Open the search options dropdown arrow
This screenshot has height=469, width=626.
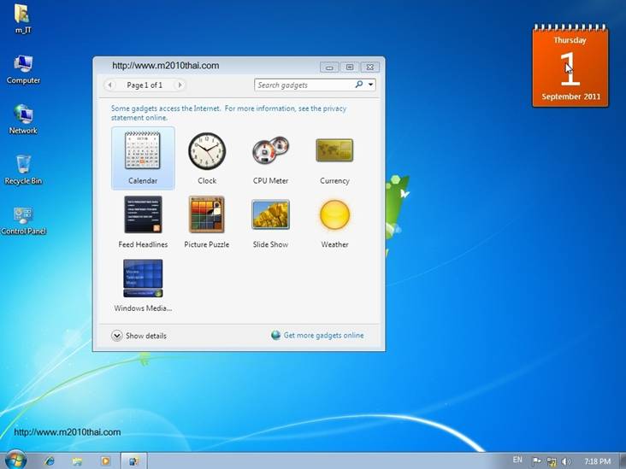point(370,85)
